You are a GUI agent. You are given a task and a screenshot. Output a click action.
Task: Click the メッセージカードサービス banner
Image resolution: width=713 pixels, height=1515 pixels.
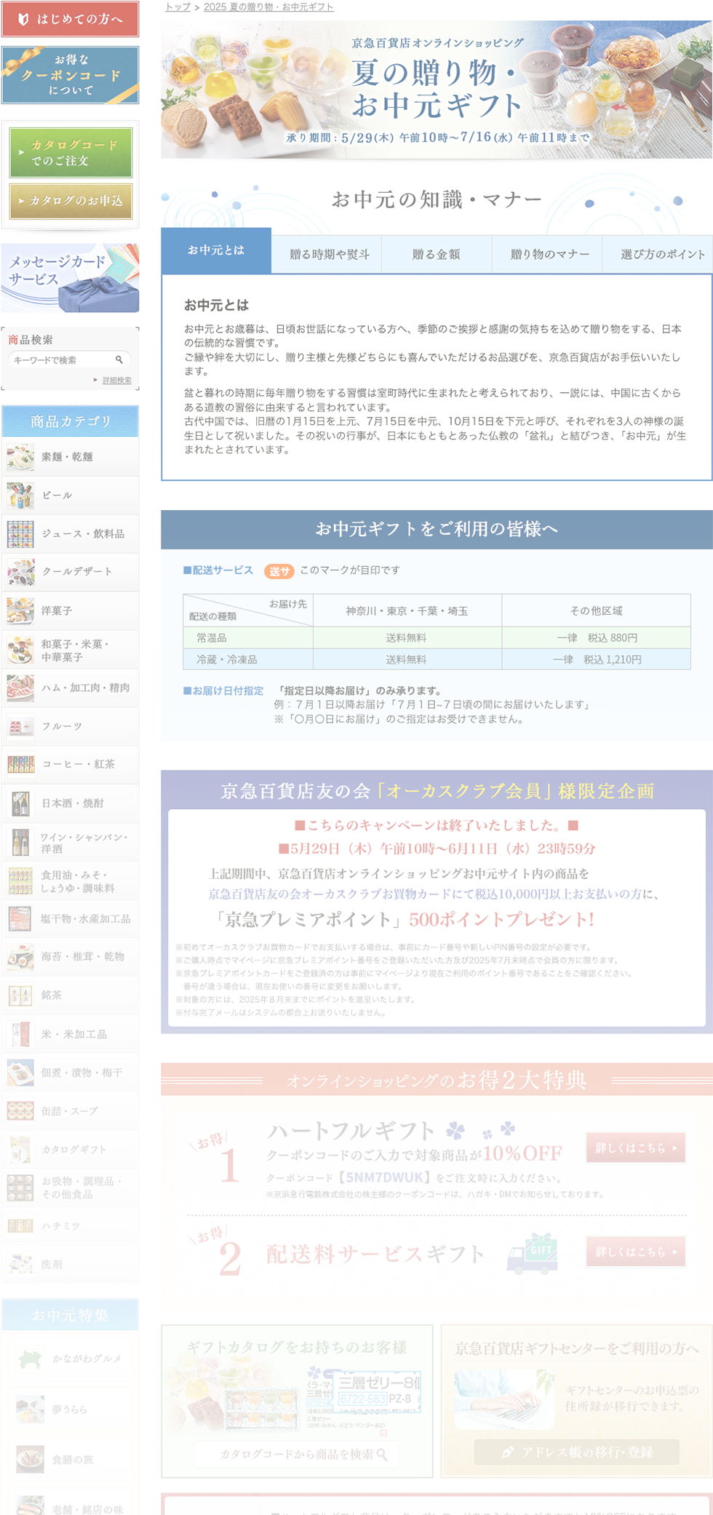71,277
